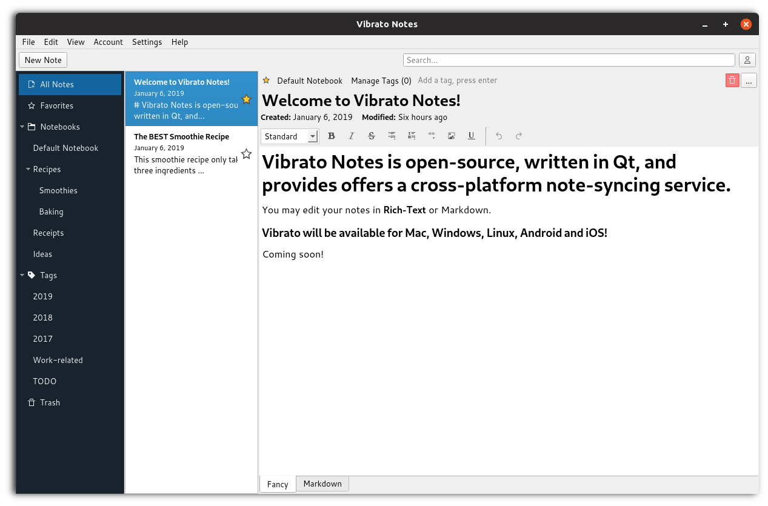Viewport: 768px width, 506px height.
Task: Star the BEST Smoothie Recipe note
Action: (246, 154)
